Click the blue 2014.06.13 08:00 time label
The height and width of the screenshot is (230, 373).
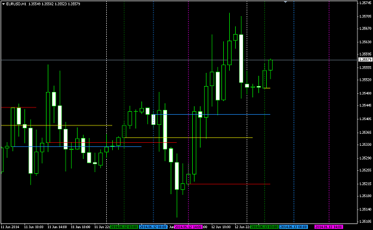[294, 227]
